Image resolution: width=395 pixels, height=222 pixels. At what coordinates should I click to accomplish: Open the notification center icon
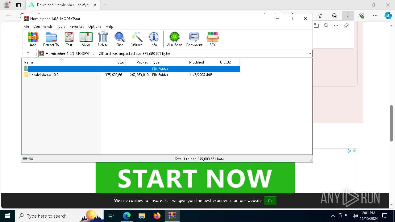[385, 216]
